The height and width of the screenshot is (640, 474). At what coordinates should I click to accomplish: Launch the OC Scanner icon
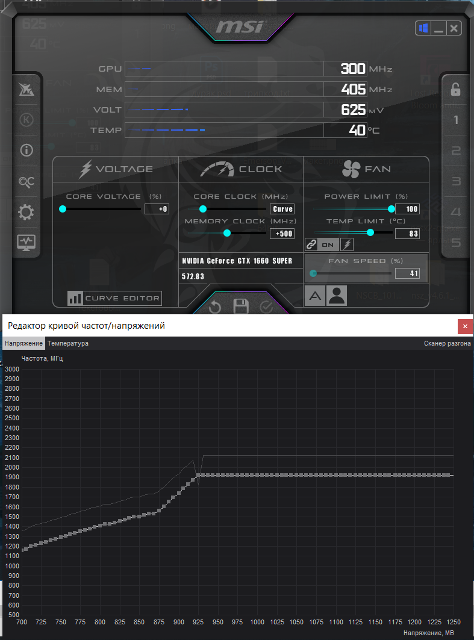coord(27,181)
